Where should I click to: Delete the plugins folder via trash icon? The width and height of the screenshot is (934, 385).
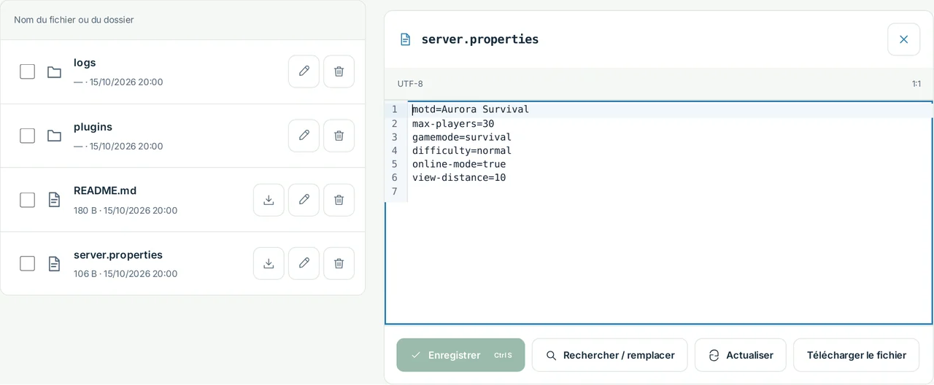[339, 136]
